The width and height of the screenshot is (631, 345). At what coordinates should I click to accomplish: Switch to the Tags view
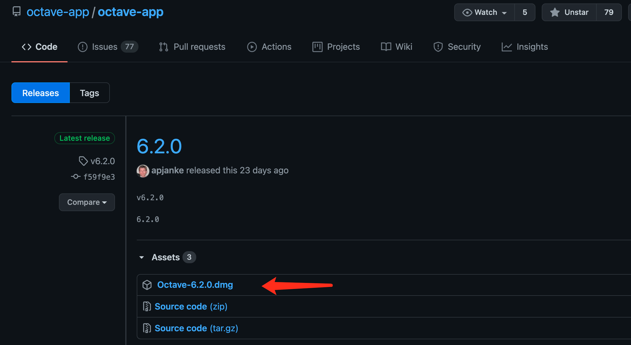point(89,93)
